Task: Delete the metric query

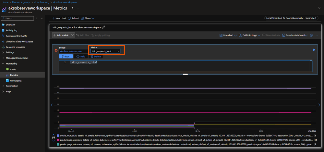Action: point(96,56)
